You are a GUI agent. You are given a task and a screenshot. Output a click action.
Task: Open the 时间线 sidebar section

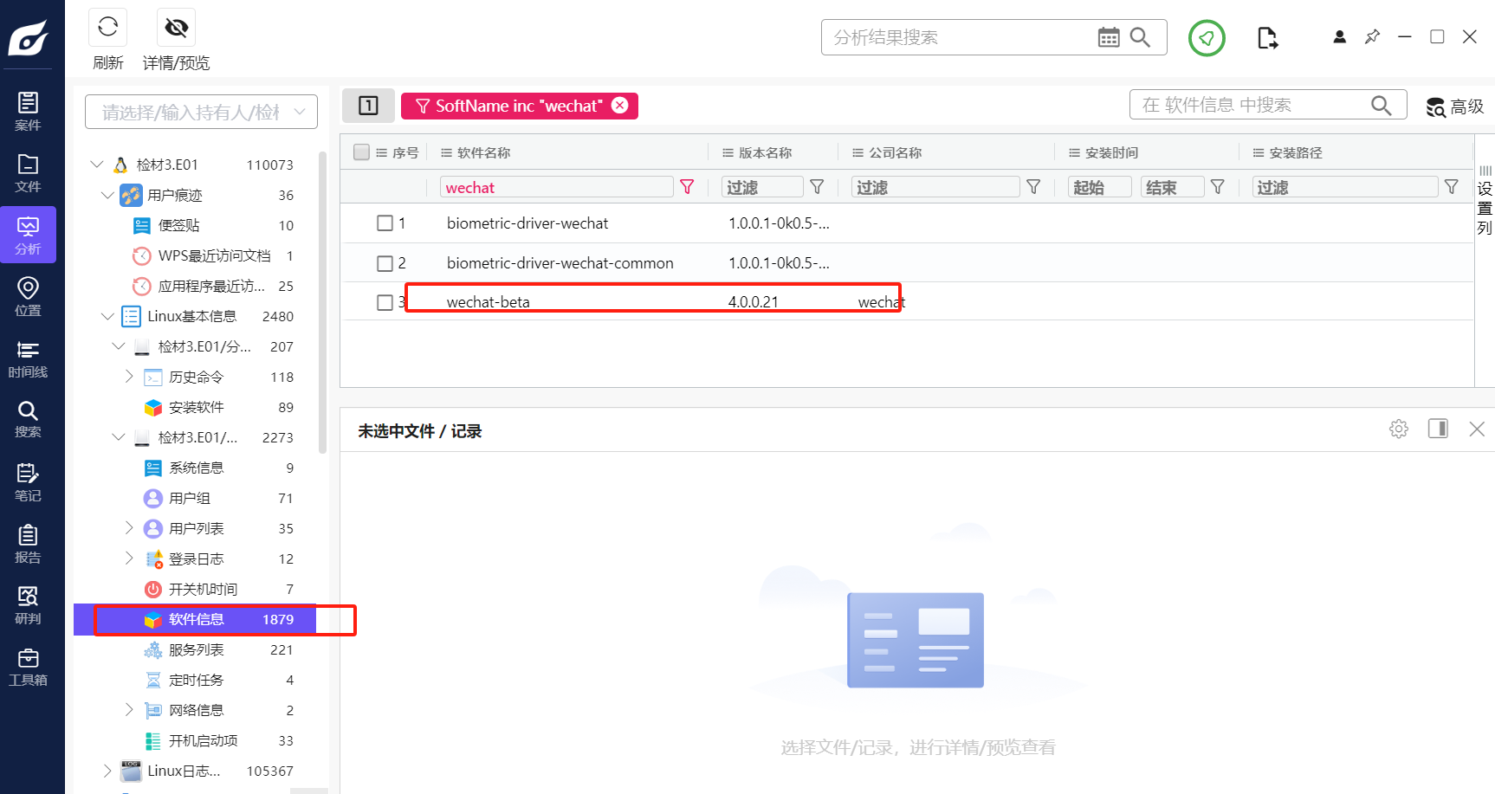click(x=28, y=358)
